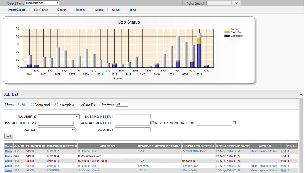Open job 137 via Open link
This screenshot has width=305, height=173.
pos(8,151)
